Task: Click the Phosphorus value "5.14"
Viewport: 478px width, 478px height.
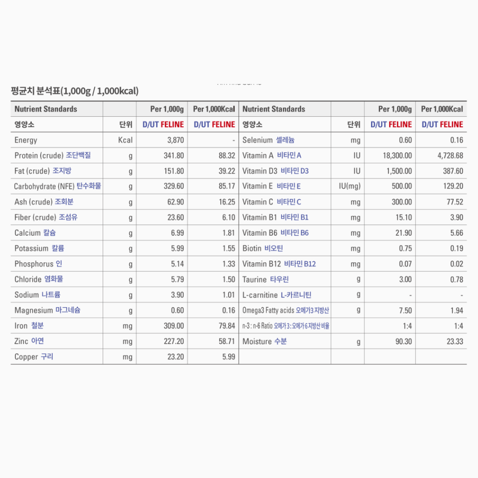Action: (x=177, y=264)
